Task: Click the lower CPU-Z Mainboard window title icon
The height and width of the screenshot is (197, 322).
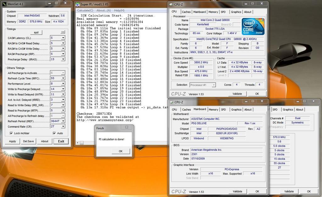Action: click(x=171, y=102)
